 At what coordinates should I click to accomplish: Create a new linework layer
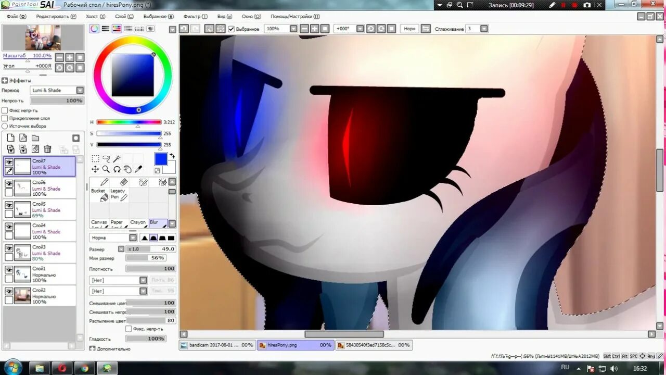coord(23,138)
